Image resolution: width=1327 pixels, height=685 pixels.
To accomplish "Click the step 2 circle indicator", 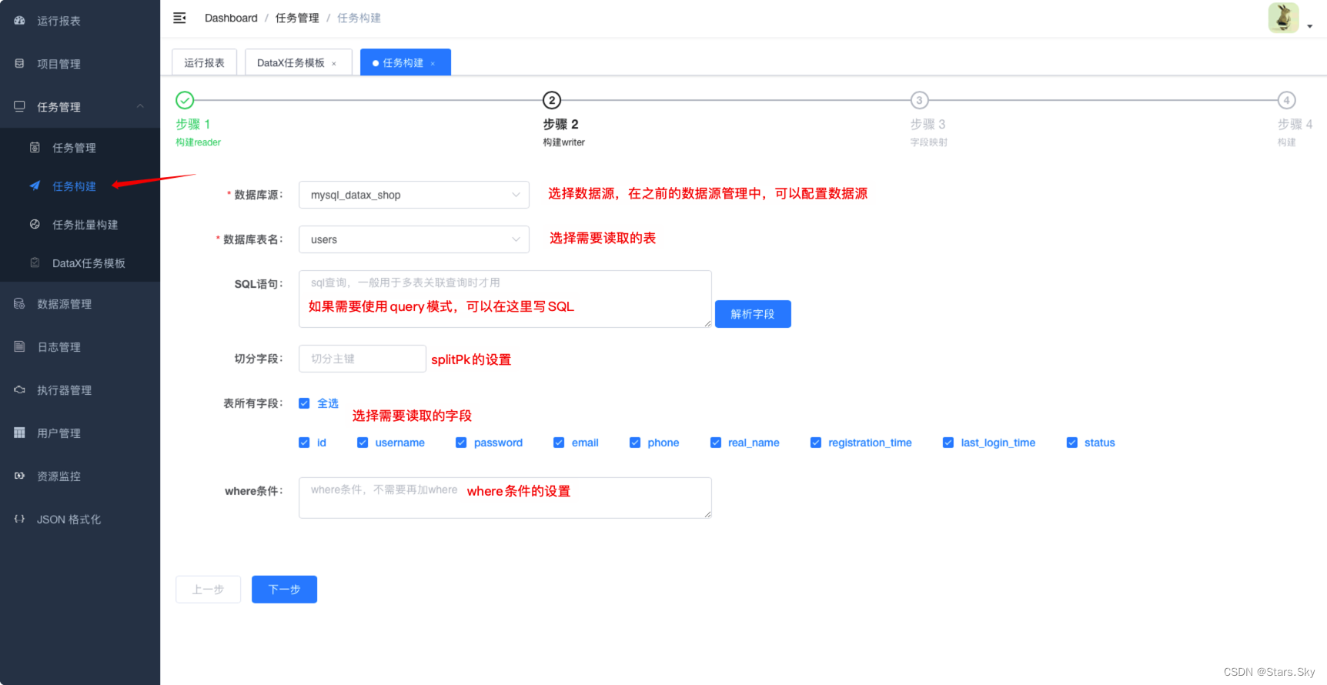I will click(x=552, y=100).
